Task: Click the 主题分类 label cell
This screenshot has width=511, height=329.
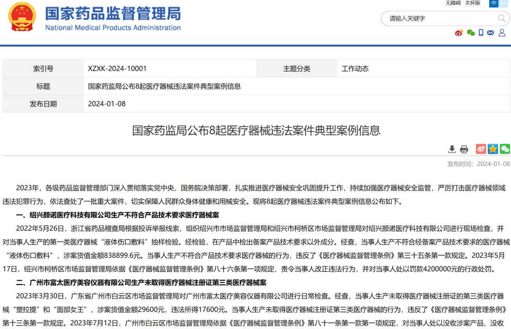Action: 297,69
